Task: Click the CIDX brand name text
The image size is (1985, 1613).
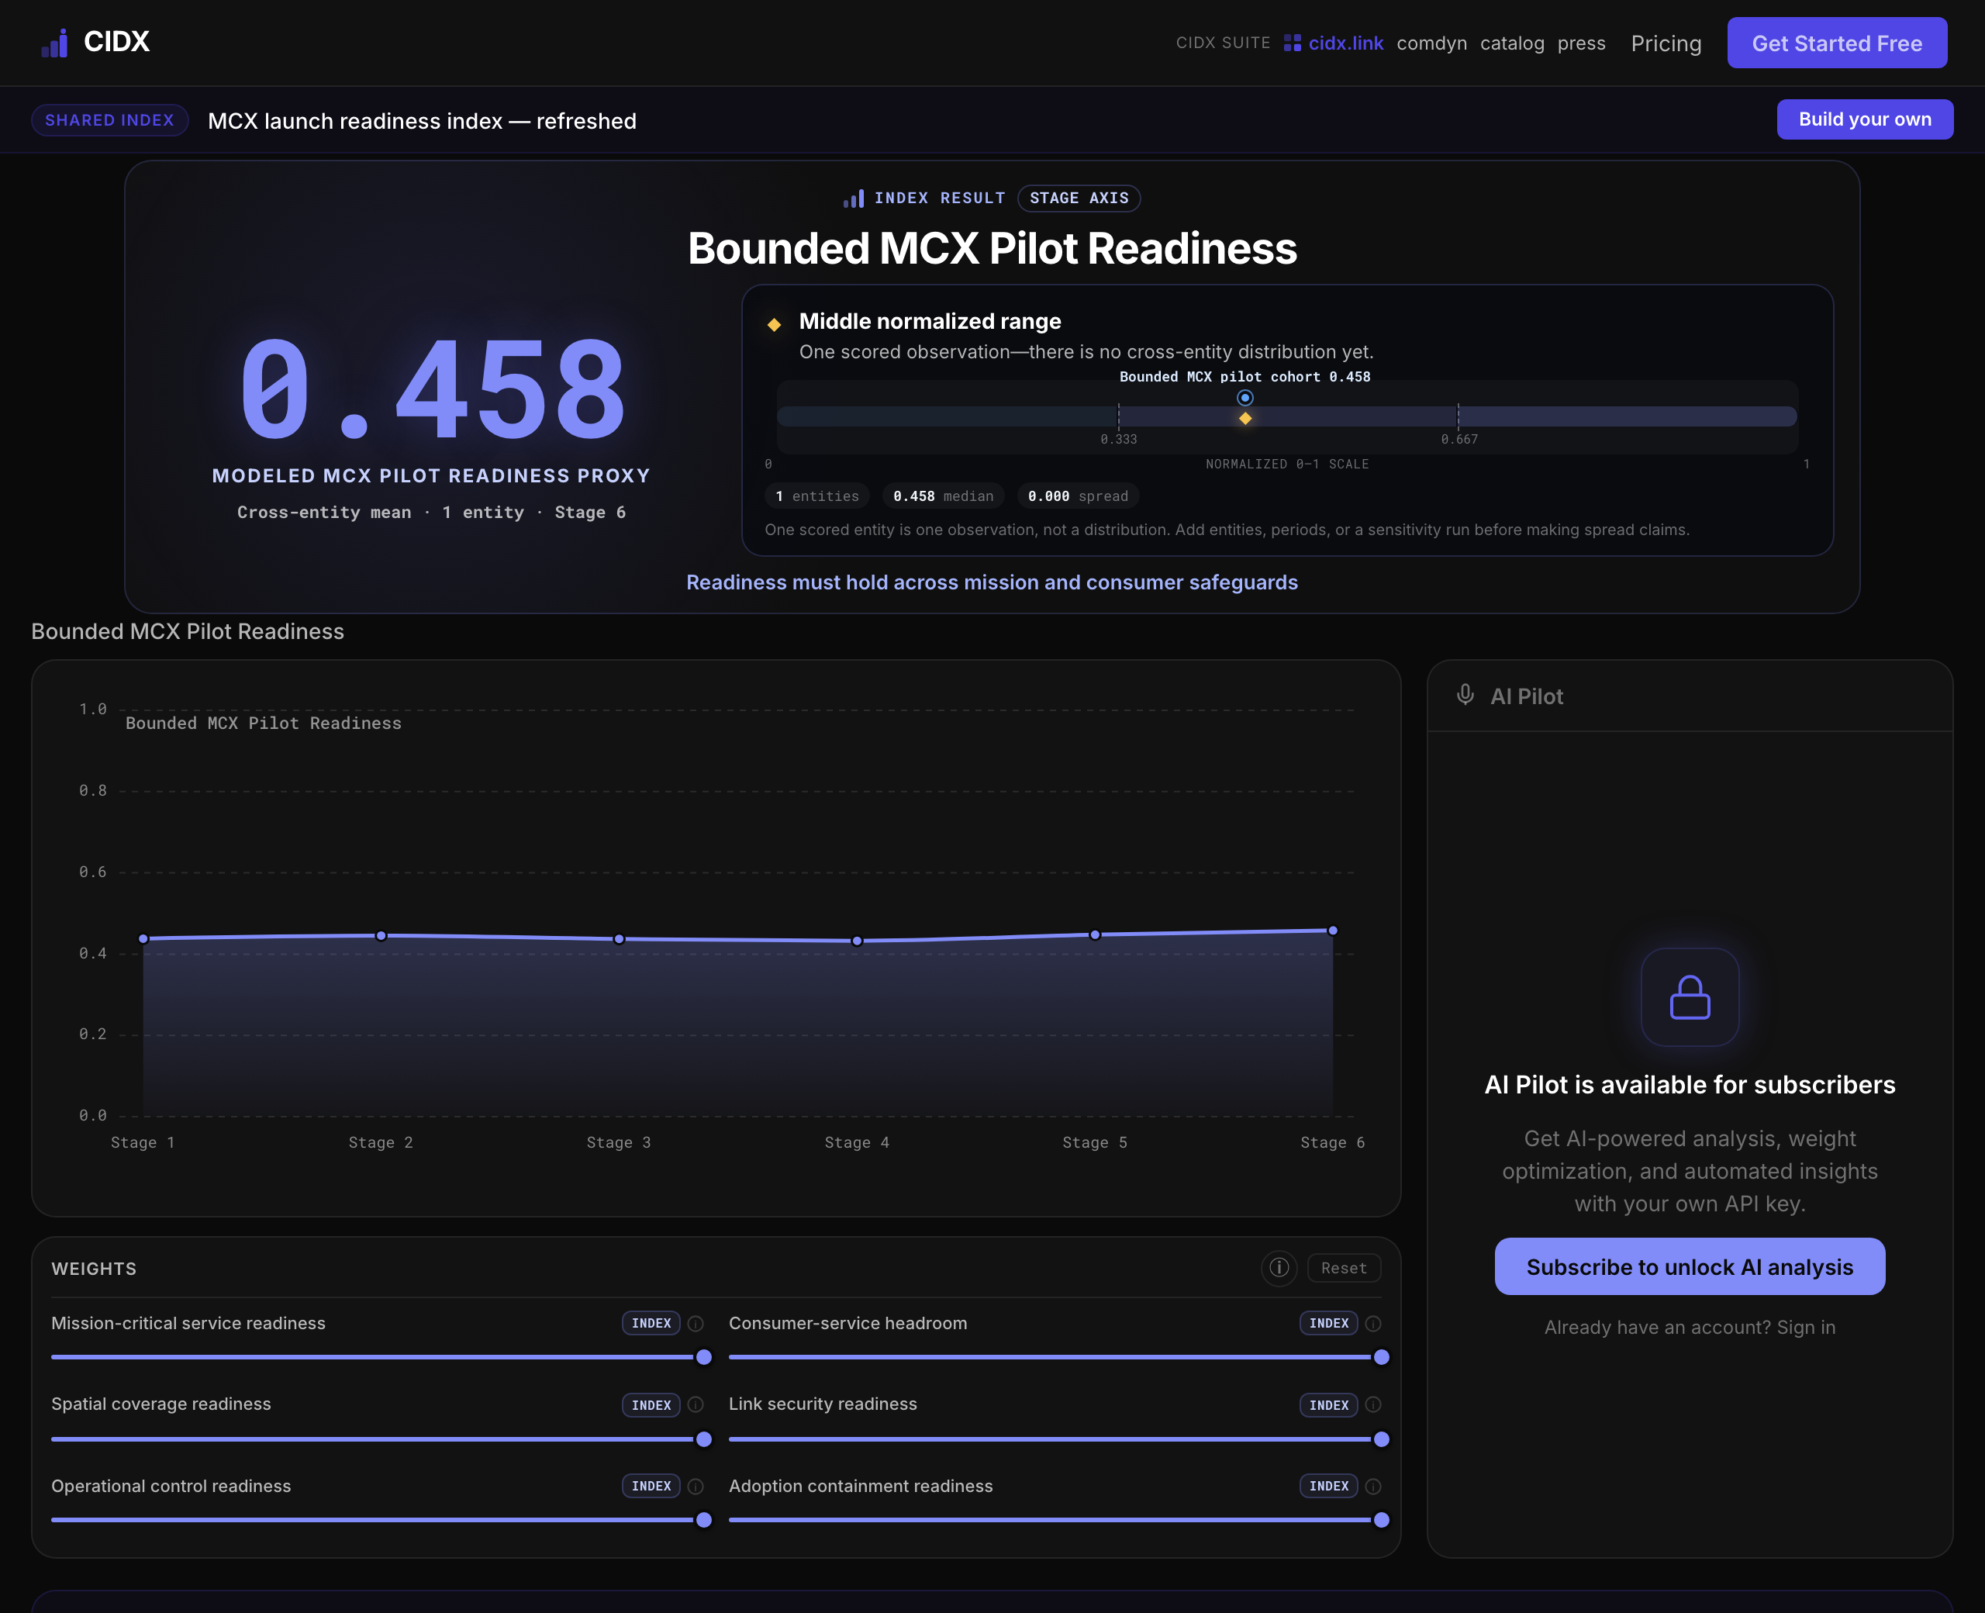Action: (116, 42)
